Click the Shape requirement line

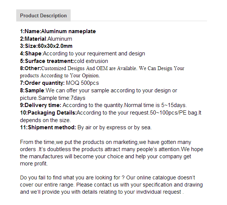[82, 54]
